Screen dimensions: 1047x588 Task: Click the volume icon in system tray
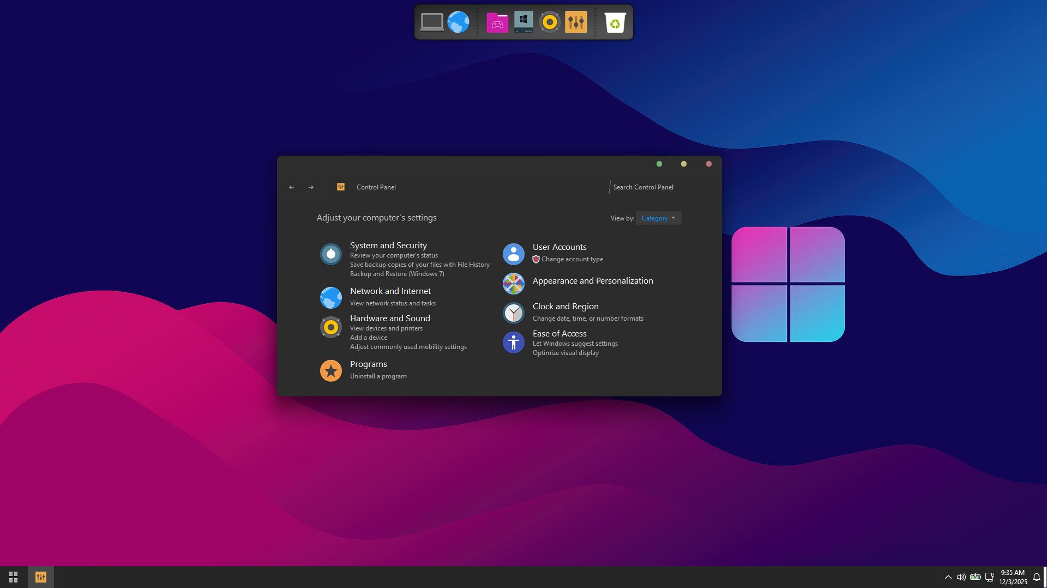(961, 577)
